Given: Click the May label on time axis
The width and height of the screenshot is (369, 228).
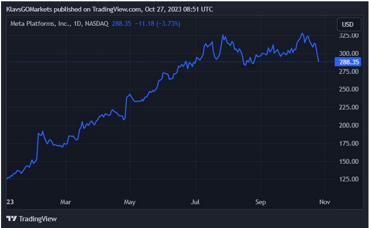Looking at the screenshot, I should pos(130,202).
